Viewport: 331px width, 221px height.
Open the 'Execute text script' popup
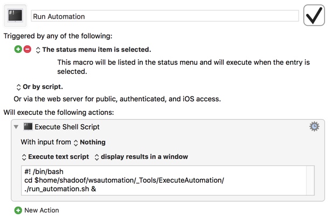[56, 157]
